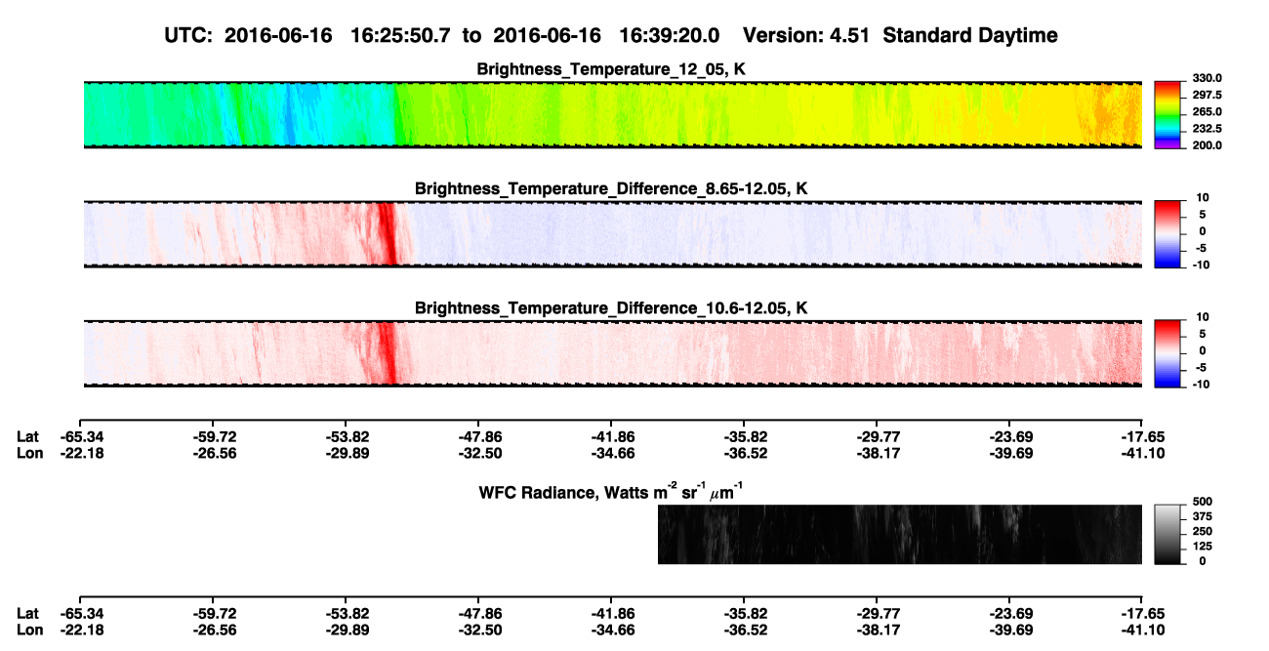Click the -47.86 latitude label under the 10.6-12.05 panel
The width and height of the screenshot is (1269, 651).
[x=478, y=436]
